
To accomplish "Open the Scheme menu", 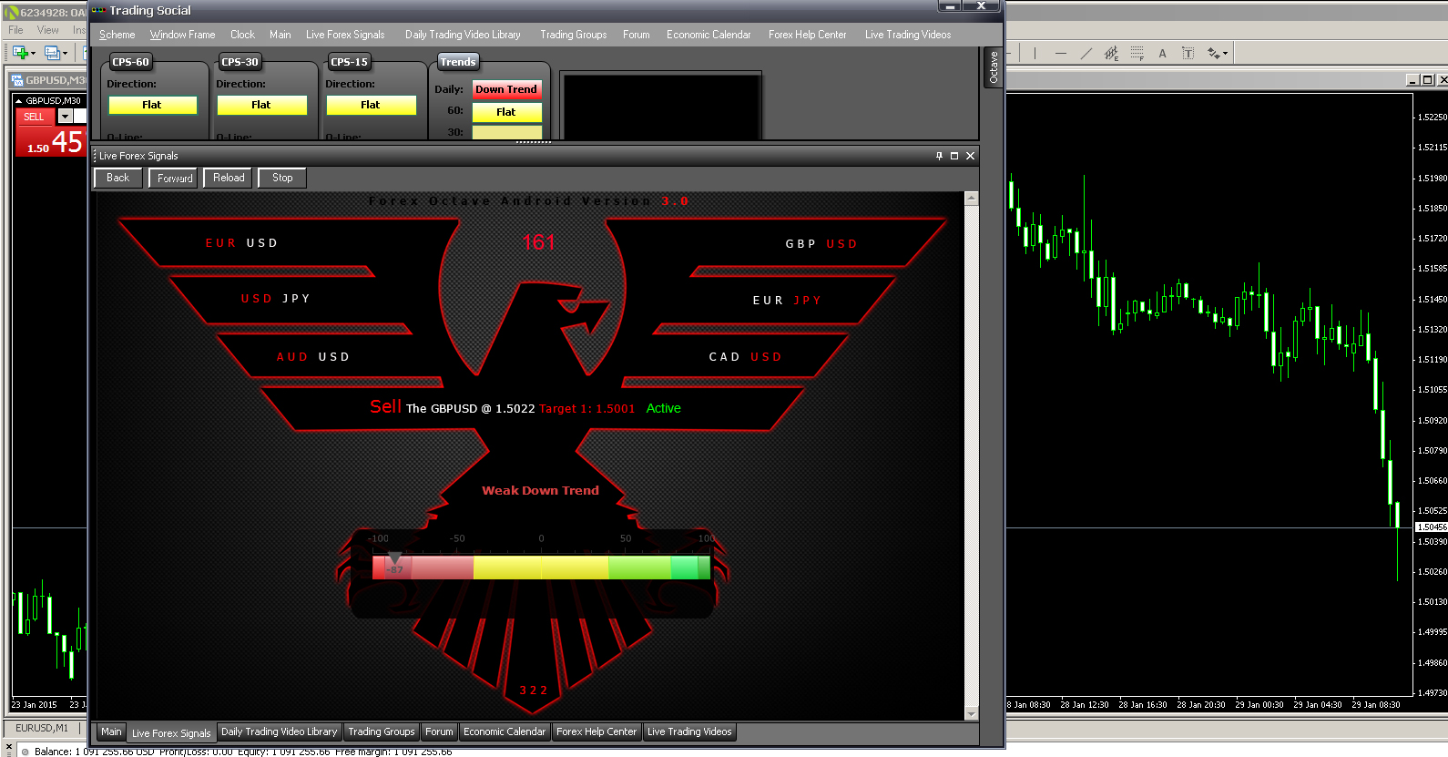I will pyautogui.click(x=117, y=35).
